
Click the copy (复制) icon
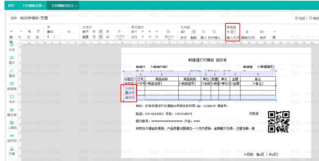click(29, 31)
